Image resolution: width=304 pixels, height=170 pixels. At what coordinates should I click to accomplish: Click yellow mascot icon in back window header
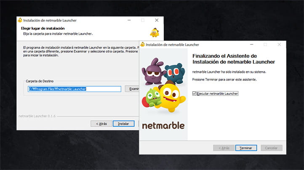(155, 33)
